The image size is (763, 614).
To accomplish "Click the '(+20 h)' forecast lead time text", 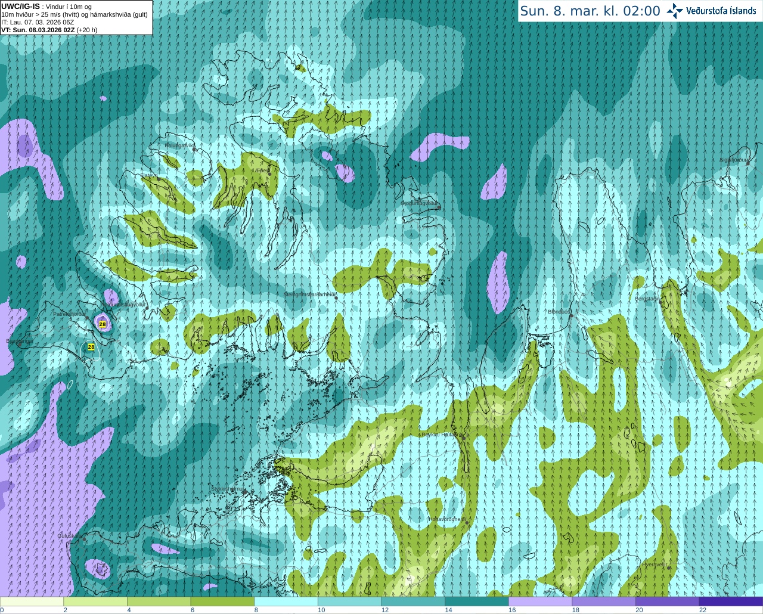I will 87,30.
